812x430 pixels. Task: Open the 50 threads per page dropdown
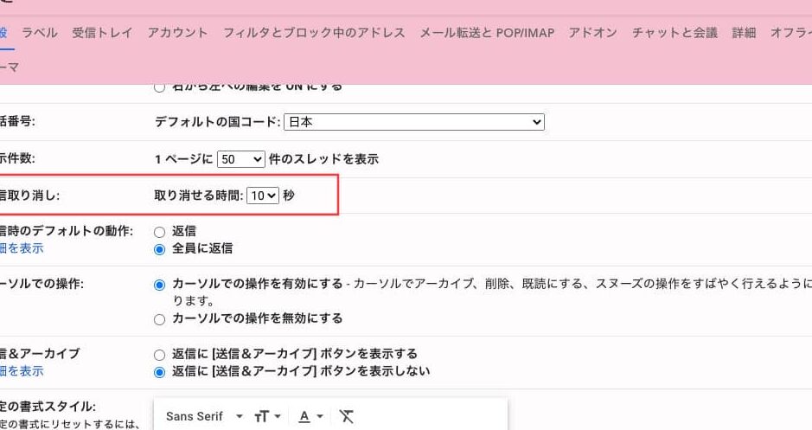241,160
